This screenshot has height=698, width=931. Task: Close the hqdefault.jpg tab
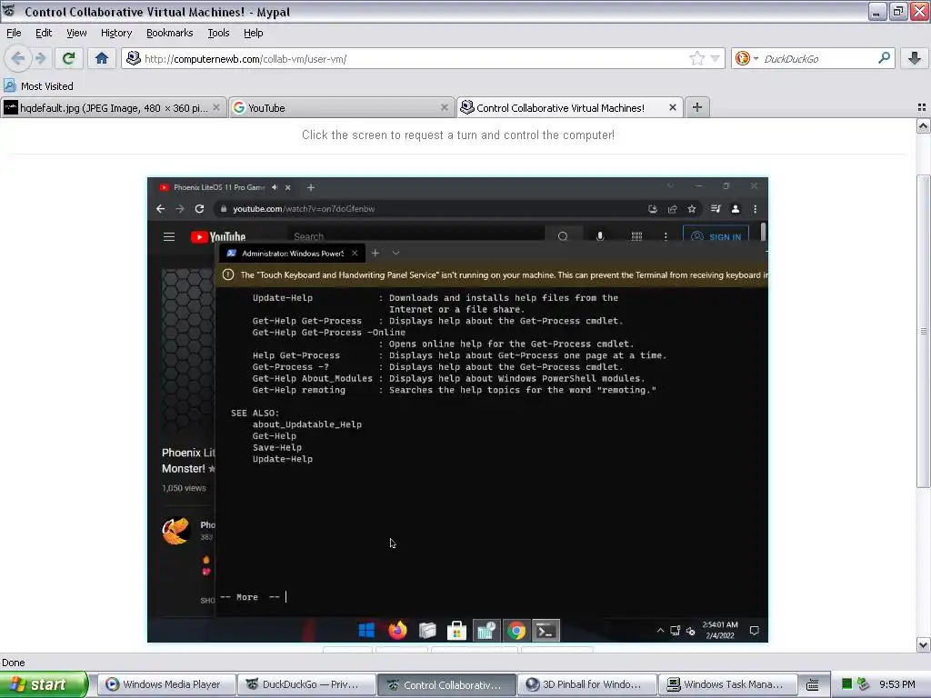216,107
